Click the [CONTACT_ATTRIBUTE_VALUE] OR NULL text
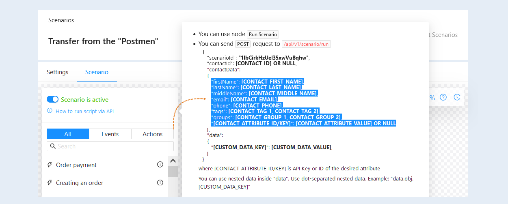This screenshot has width=508, height=204. pos(346,123)
